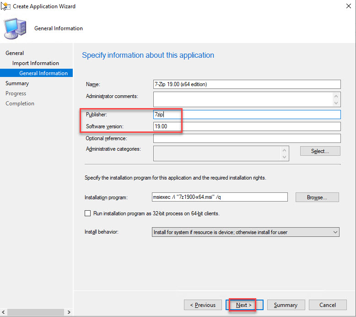Viewport: 356px width, 317px height.
Task: Enable Run installation program as 32-bit checkbox
Action: coord(88,213)
